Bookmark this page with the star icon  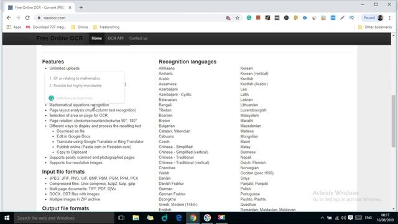point(238,18)
